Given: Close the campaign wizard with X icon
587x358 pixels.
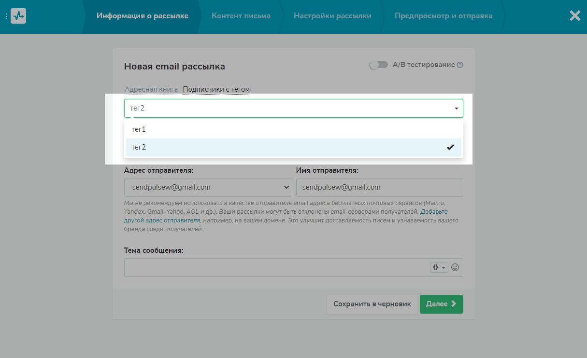Looking at the screenshot, I should pos(574,16).
